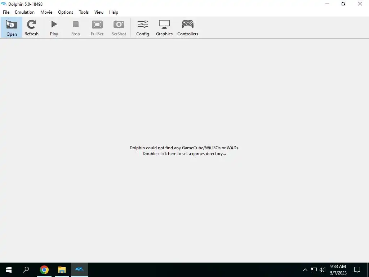
Task: Close the Dolphin window
Action: pyautogui.click(x=360, y=4)
